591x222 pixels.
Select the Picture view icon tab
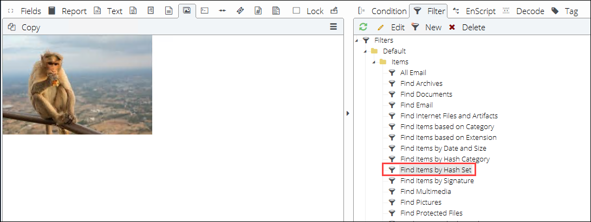[186, 11]
